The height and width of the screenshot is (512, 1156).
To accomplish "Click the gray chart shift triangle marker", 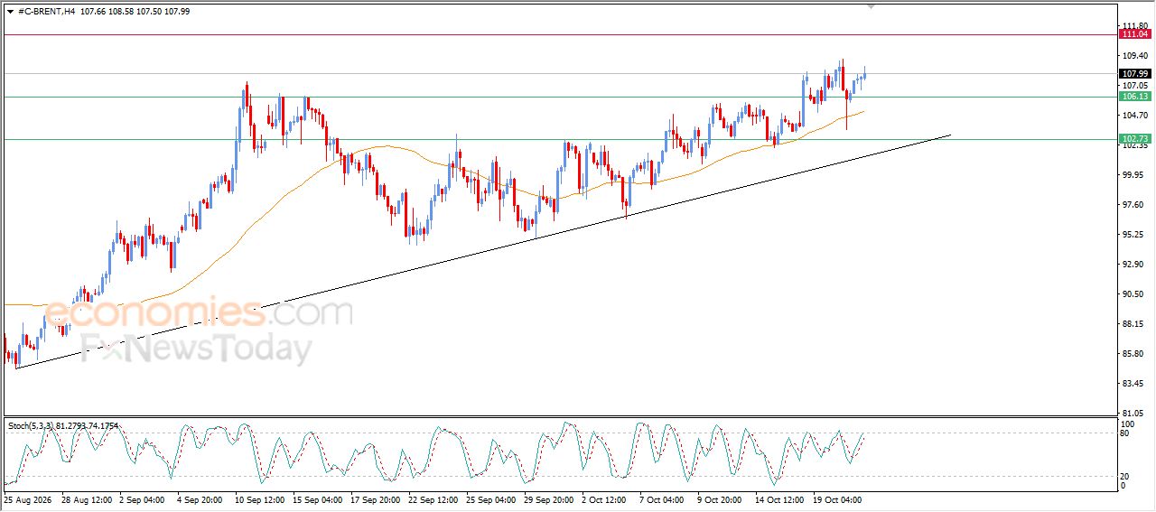I will [871, 6].
